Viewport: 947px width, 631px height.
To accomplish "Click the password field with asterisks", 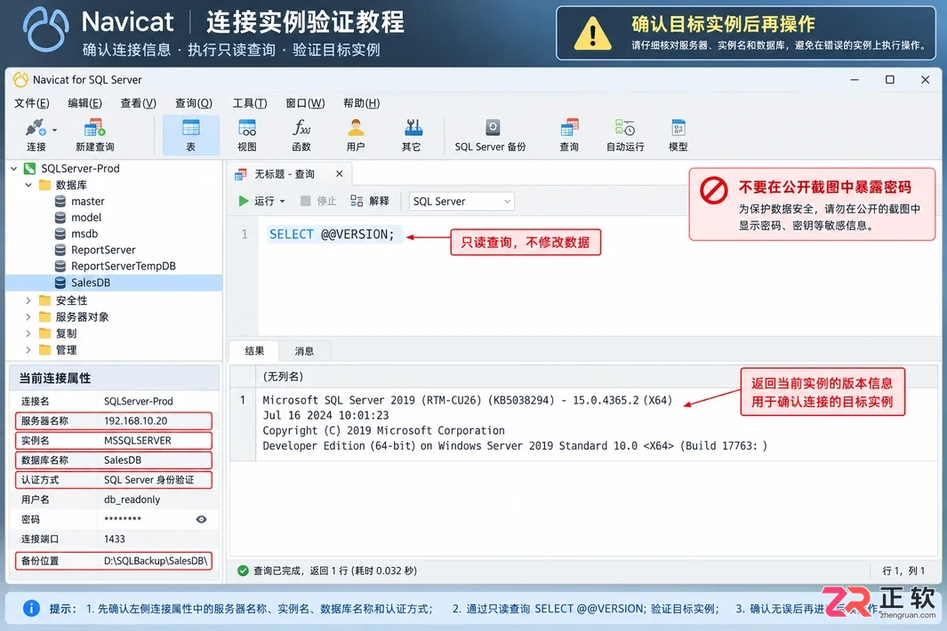I will 123,519.
